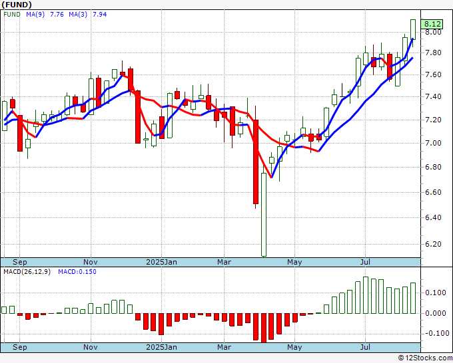The image size is (453, 363).
Task: Click 2025Jan on the price chart date axis
Action: (161, 262)
